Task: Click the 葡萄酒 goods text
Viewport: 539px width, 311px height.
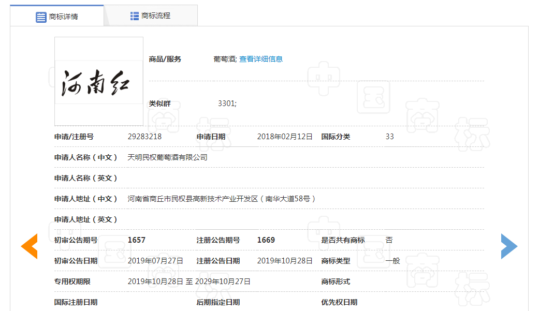Action: pos(224,59)
